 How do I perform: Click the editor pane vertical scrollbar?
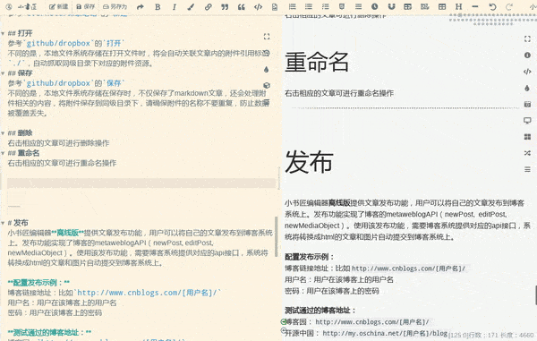(277, 236)
